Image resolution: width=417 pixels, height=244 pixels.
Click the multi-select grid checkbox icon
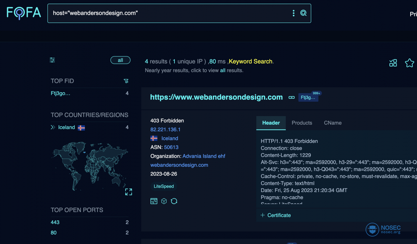[393, 63]
